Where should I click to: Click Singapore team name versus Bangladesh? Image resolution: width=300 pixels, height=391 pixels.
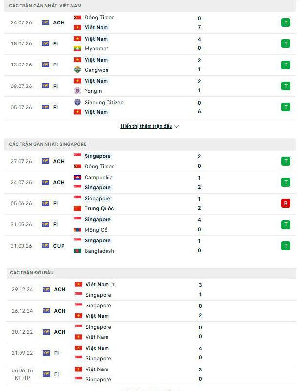(98, 240)
